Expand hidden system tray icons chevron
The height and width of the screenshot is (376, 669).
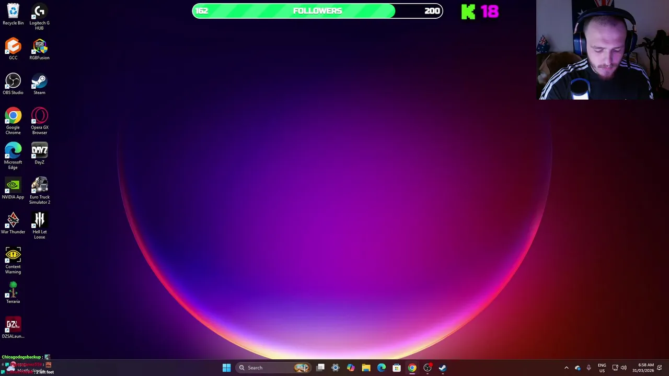click(x=566, y=368)
